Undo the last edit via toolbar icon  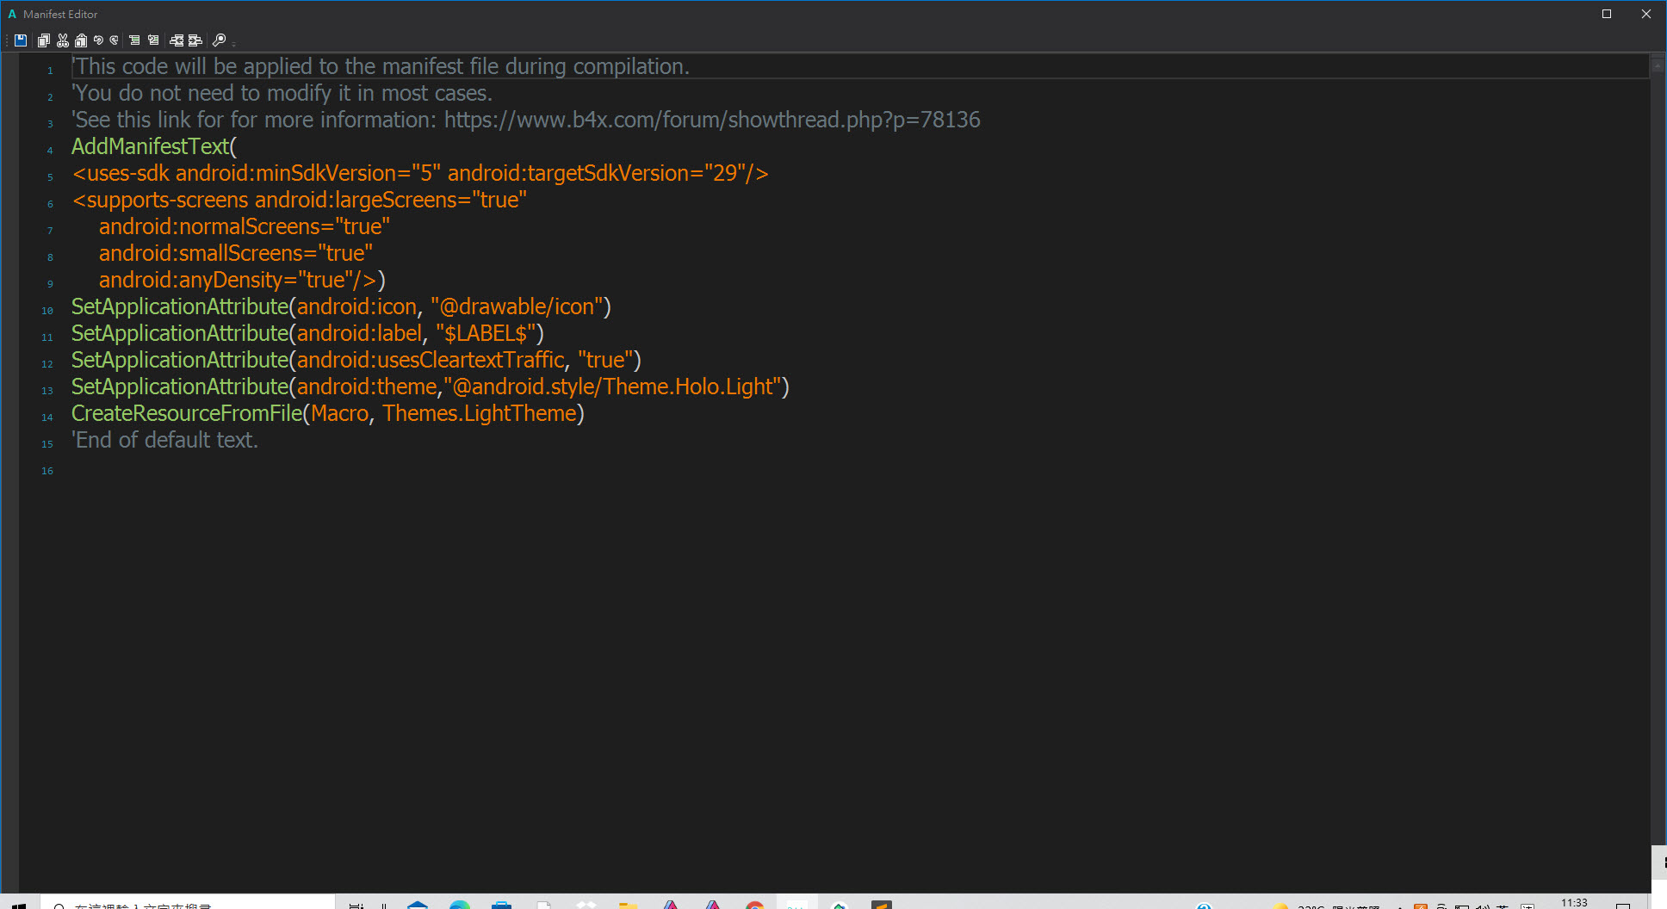(98, 40)
